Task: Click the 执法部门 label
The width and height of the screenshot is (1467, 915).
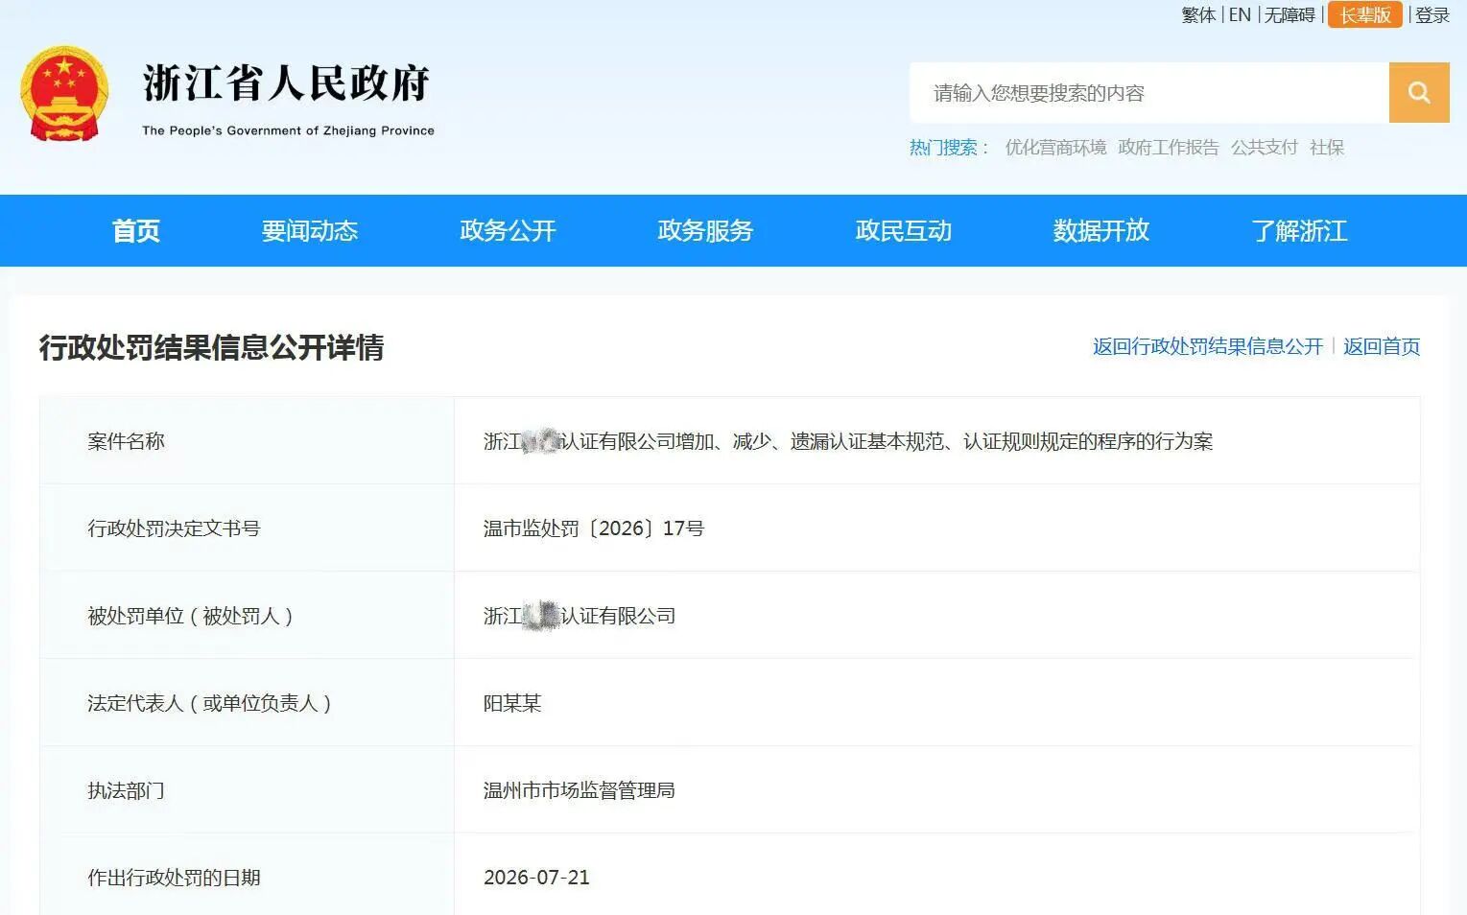Action: click(x=126, y=790)
